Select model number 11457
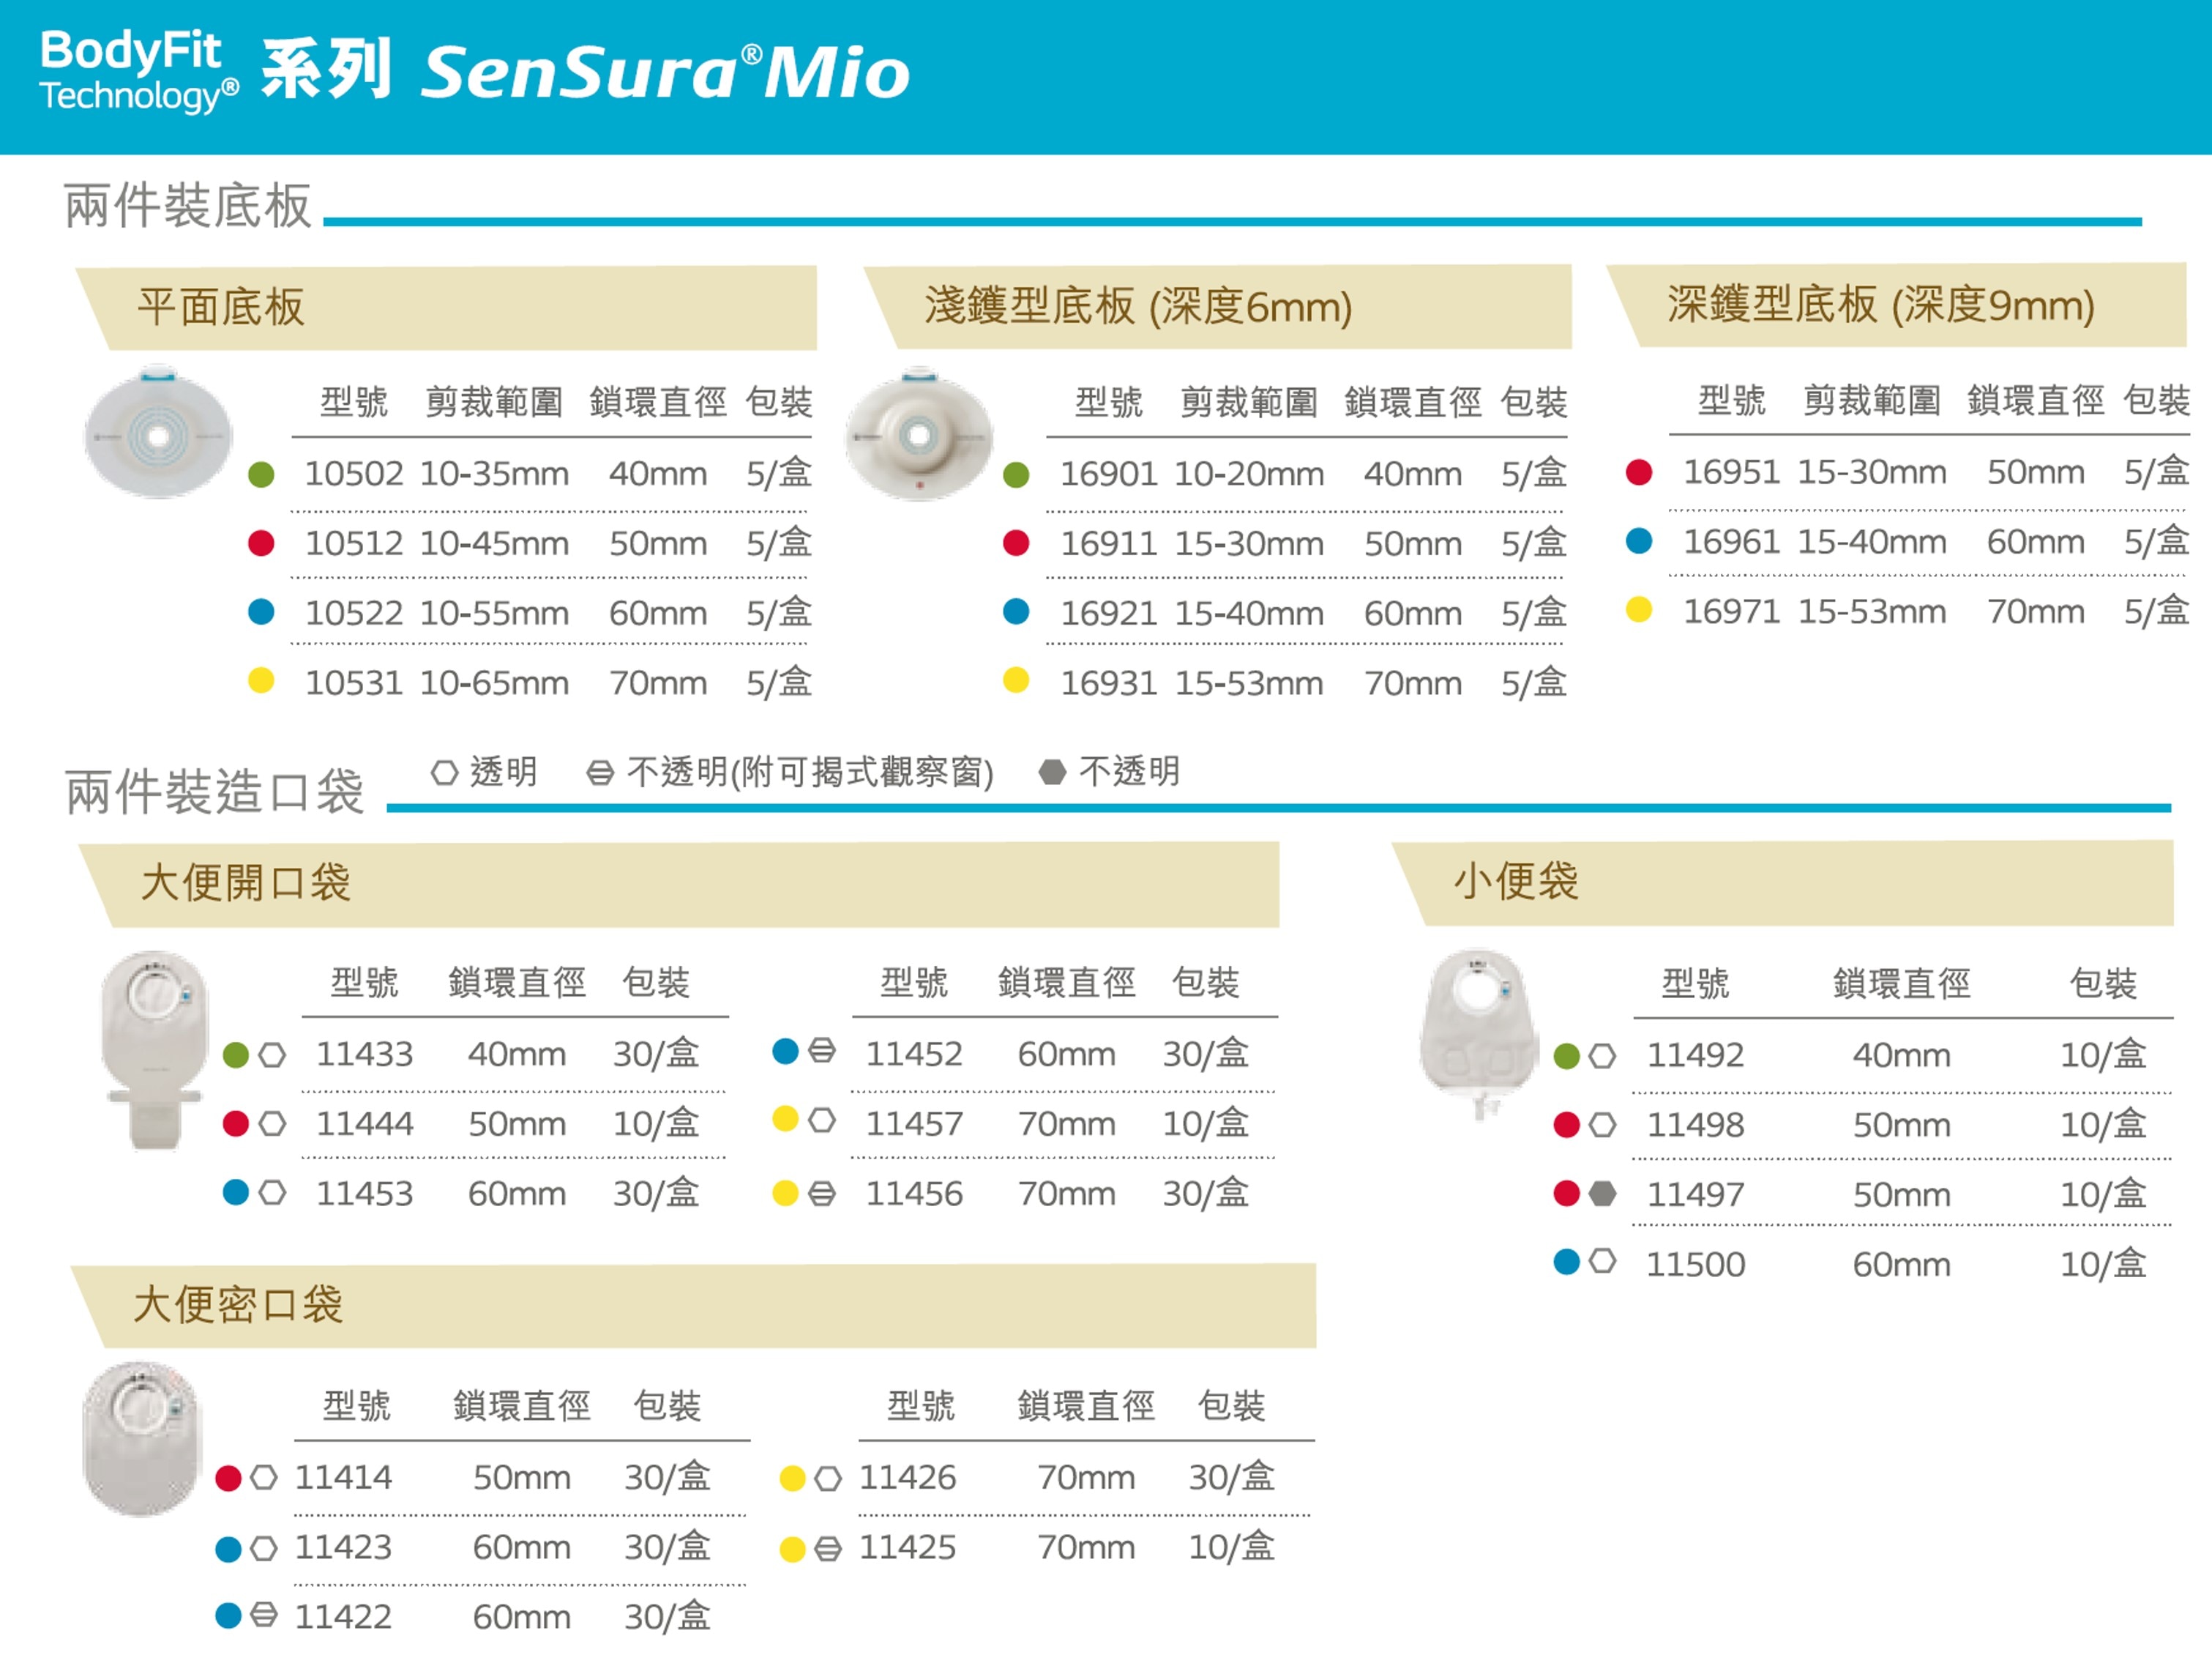 point(914,1125)
